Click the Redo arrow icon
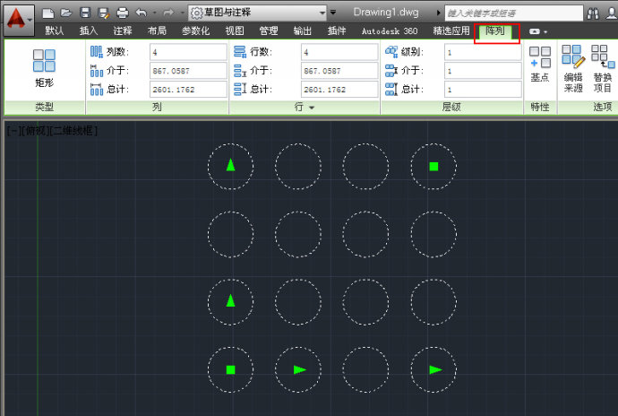Screen dimensions: 618x416 [168, 13]
